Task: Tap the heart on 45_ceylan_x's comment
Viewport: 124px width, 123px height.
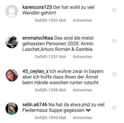Action: (x=114, y=75)
